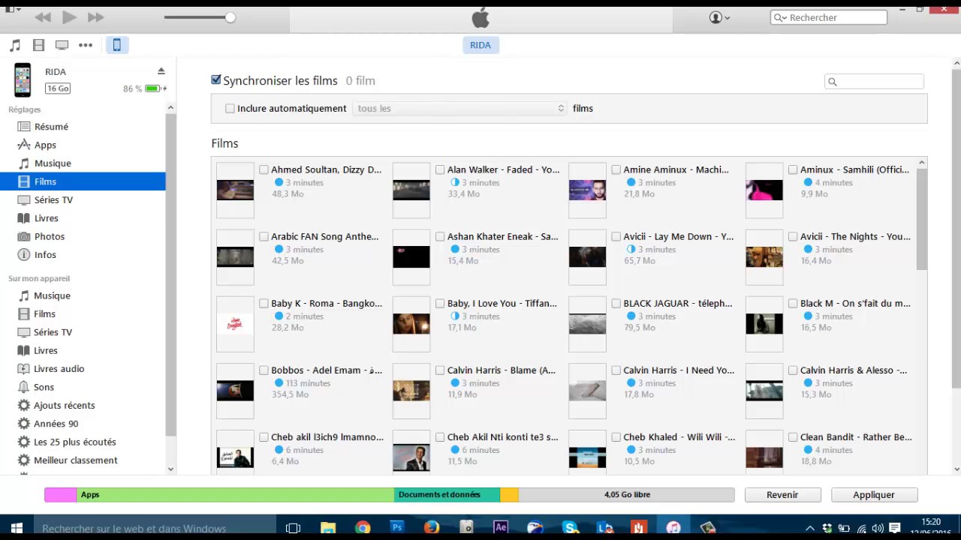Click the Documents et données storage segment
Viewport: 961px width, 540px height.
(x=447, y=495)
